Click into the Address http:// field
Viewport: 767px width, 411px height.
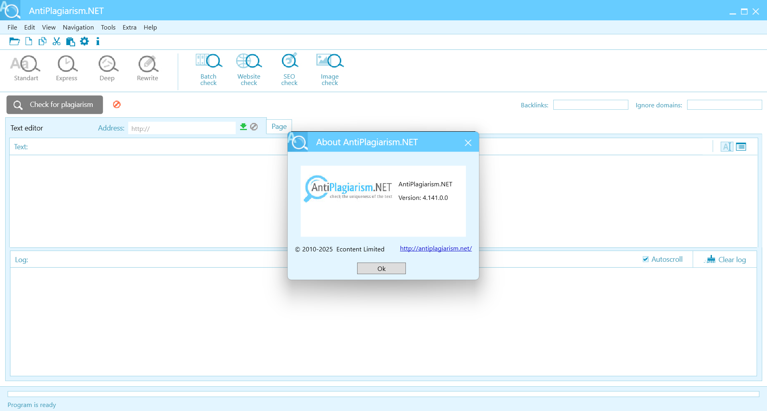tap(182, 128)
